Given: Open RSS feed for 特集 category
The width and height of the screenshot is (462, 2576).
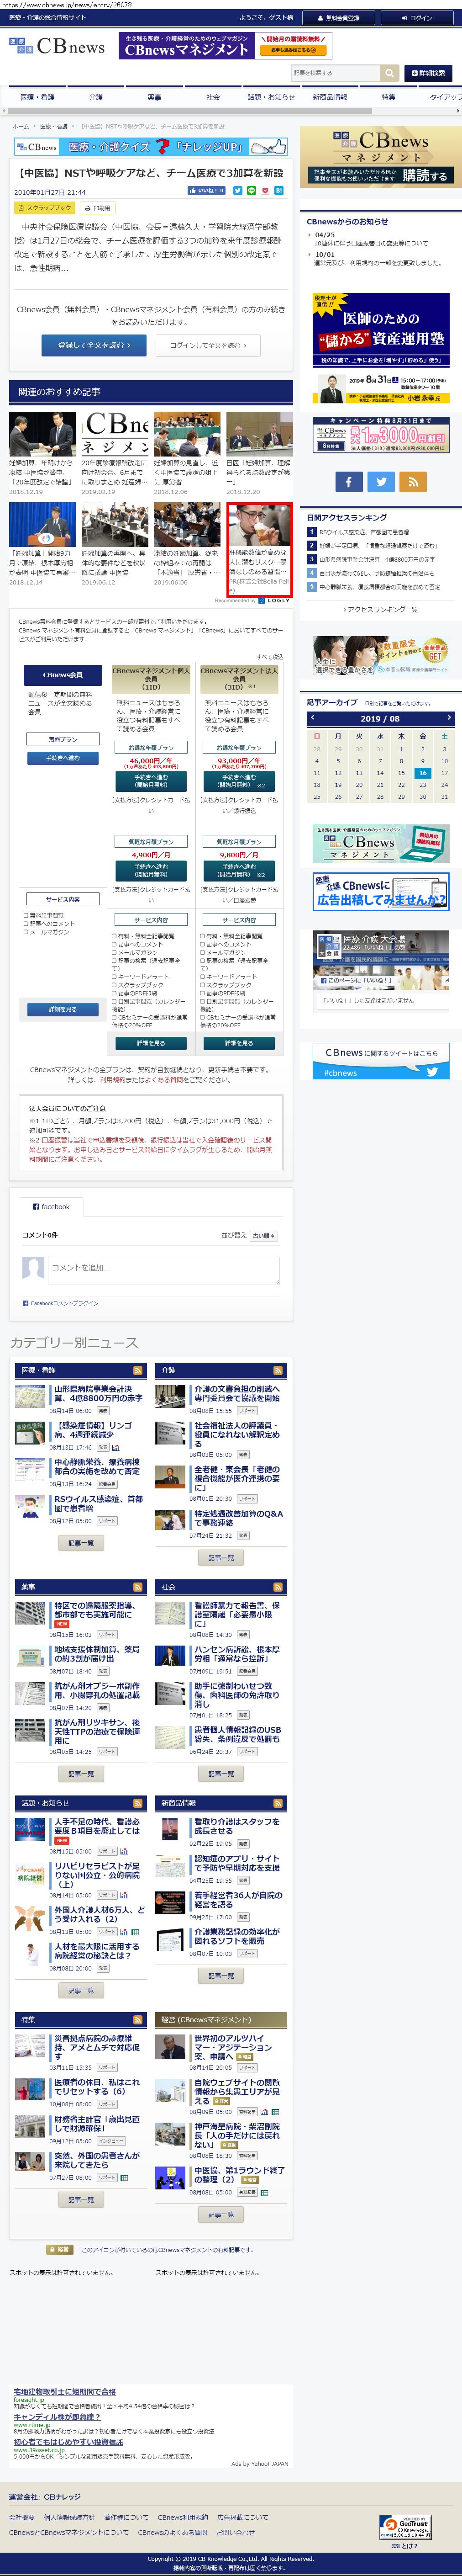Looking at the screenshot, I should (138, 2020).
